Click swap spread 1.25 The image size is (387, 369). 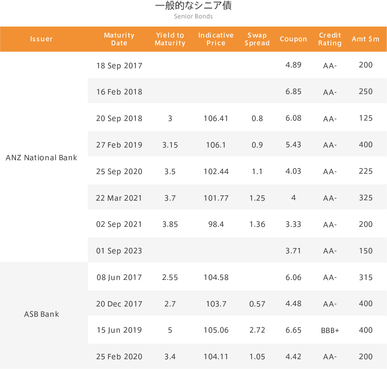[x=257, y=198]
